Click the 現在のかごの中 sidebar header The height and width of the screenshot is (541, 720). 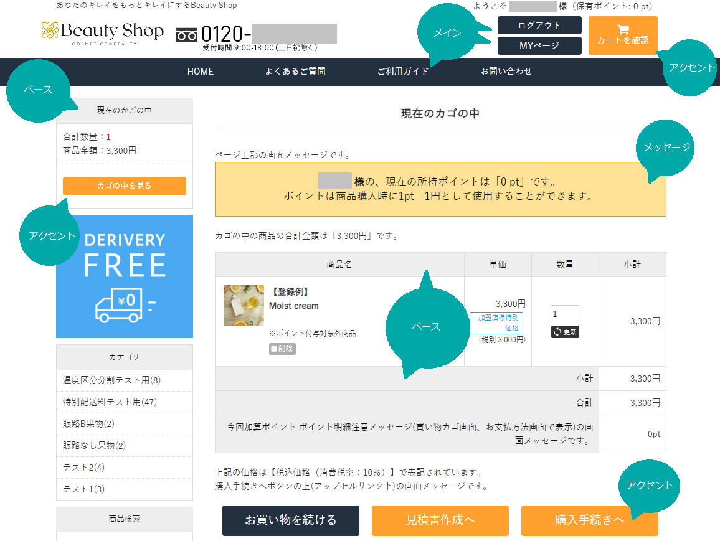[125, 111]
